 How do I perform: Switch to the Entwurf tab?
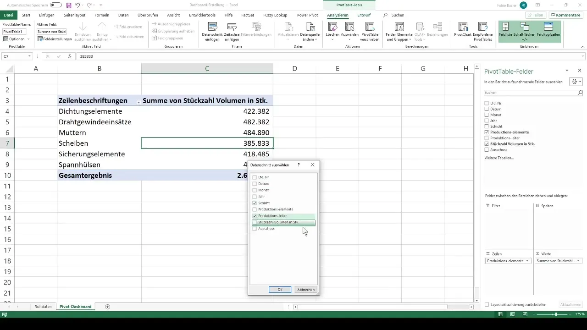(364, 15)
